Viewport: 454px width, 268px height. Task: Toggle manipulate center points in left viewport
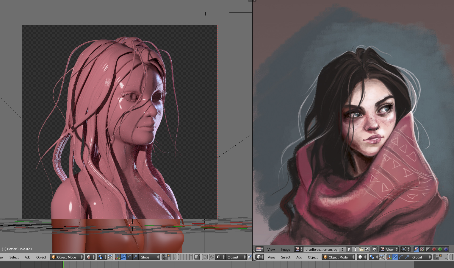[110, 257]
